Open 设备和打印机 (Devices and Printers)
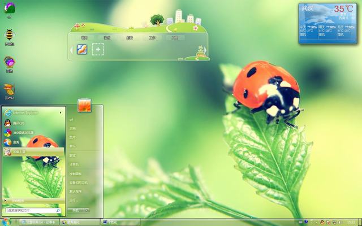Image resolution: width=362 pixels, height=226 pixels. (79, 182)
